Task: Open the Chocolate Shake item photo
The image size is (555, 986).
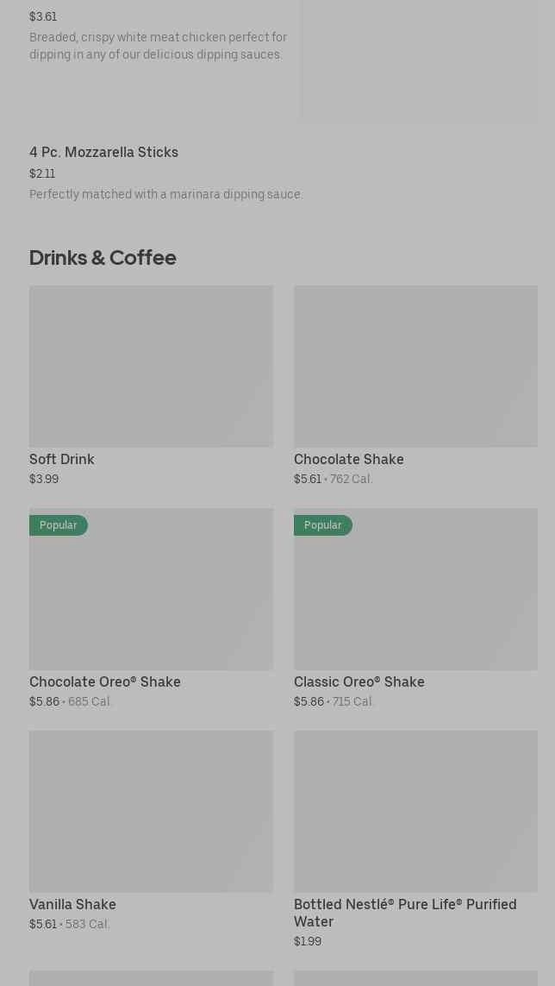Action: (415, 366)
